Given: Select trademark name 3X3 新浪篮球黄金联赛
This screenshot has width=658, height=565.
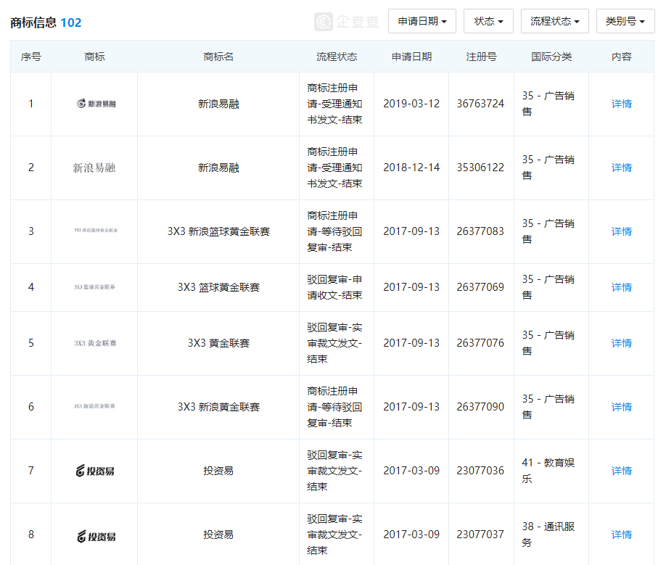Looking at the screenshot, I should (x=218, y=231).
